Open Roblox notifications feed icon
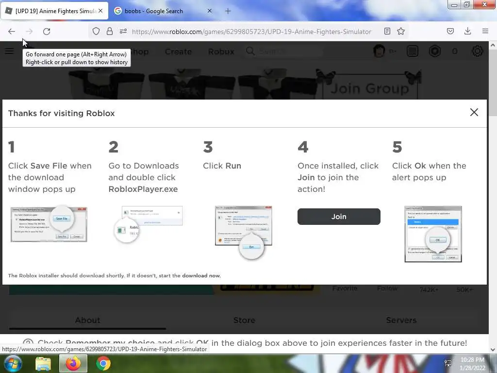Image resolution: width=497 pixels, height=373 pixels. coord(413,51)
